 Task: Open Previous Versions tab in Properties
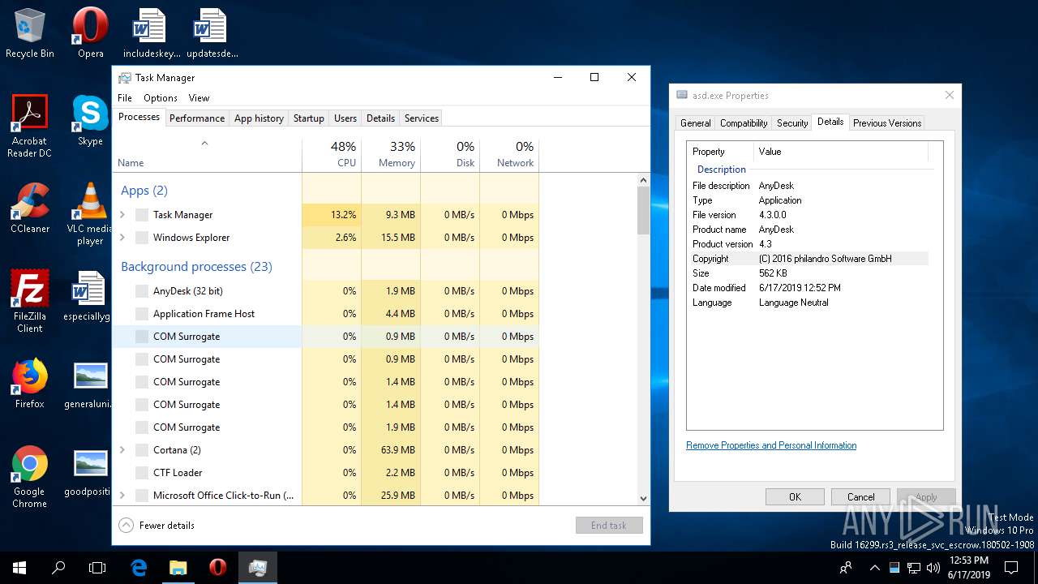[887, 123]
